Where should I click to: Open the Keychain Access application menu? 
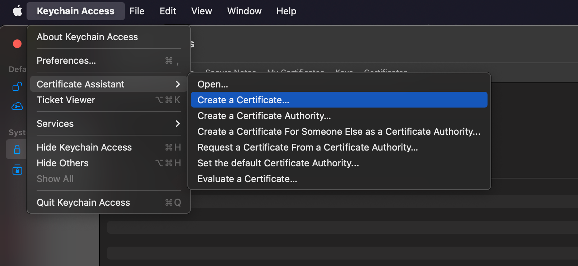click(x=76, y=11)
